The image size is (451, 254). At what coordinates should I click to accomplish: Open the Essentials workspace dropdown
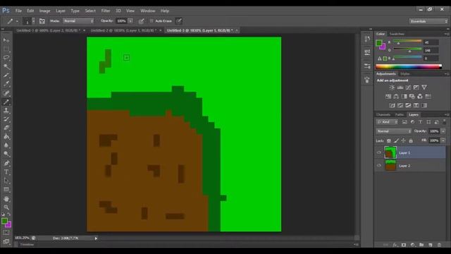coord(428,21)
